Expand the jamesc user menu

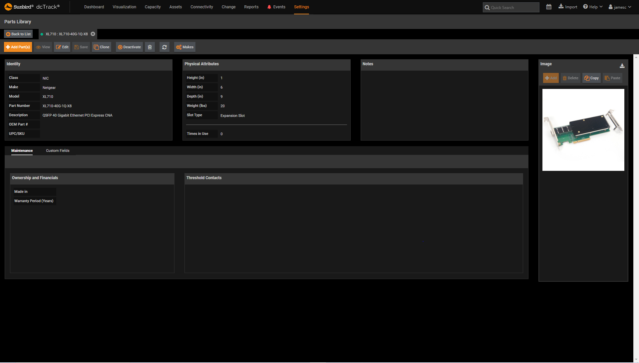pyautogui.click(x=619, y=7)
